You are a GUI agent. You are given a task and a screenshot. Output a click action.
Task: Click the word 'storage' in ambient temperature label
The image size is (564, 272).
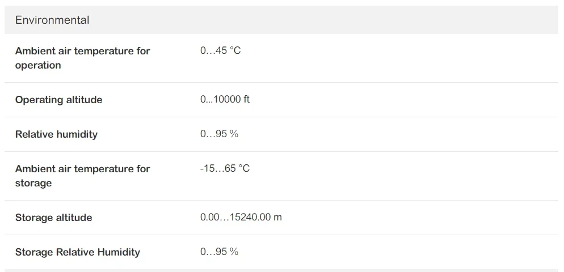[33, 183]
